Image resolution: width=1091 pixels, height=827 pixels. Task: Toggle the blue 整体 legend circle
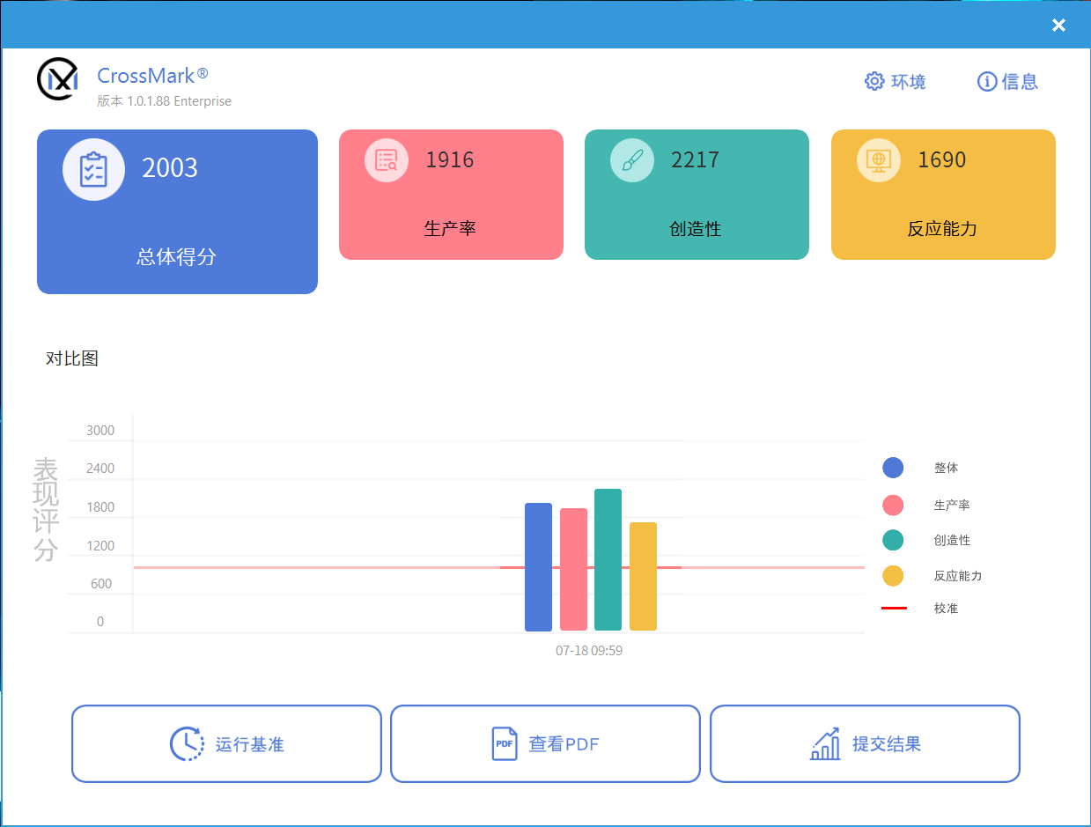pyautogui.click(x=893, y=468)
